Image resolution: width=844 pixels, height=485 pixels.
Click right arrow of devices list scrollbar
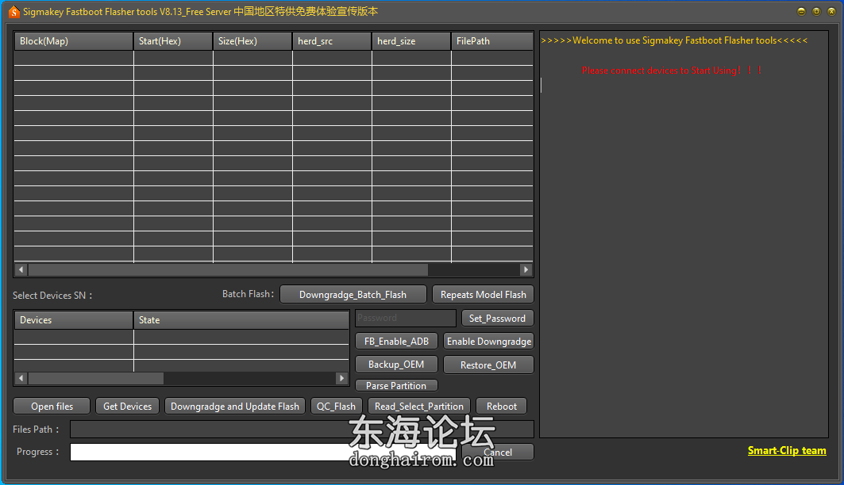coord(341,378)
